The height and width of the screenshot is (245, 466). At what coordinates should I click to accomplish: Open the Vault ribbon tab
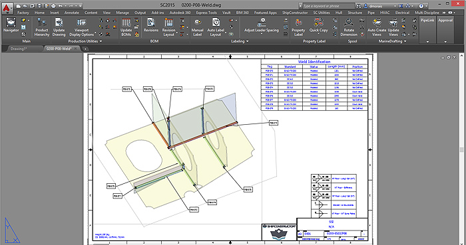[x=226, y=13]
